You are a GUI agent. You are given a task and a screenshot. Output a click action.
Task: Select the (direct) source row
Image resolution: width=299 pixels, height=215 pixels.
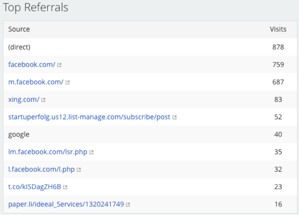150,47
